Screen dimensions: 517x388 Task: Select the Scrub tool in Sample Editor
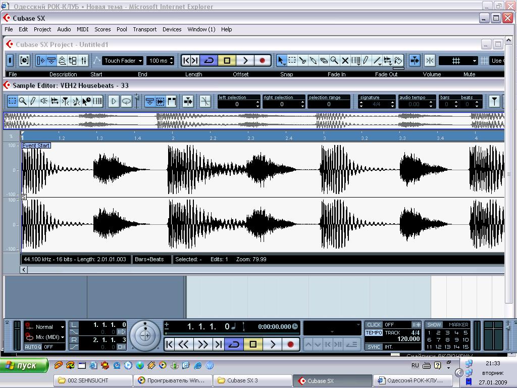pyautogui.click(x=55, y=101)
